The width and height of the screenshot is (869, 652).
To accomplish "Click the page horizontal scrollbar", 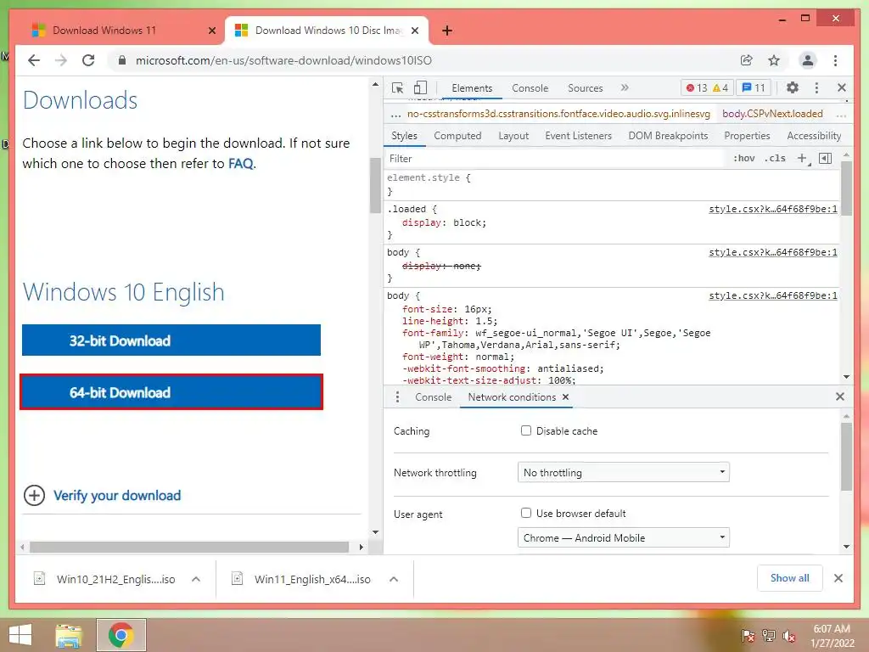I will click(x=189, y=548).
